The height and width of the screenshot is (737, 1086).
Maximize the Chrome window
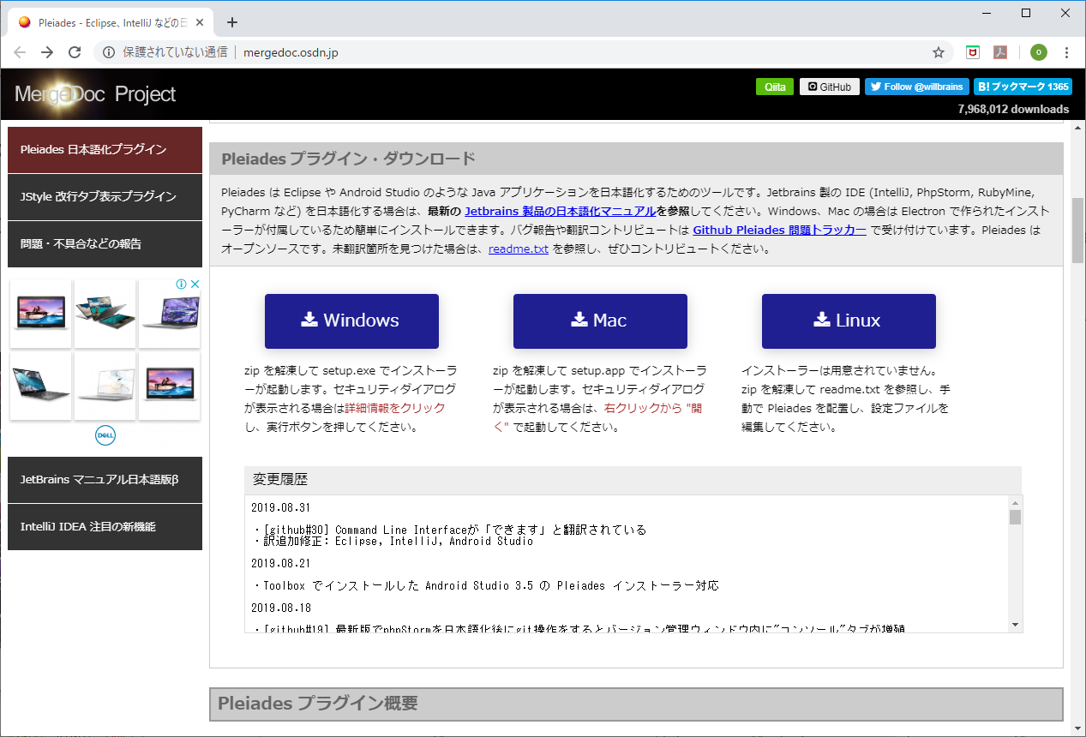tap(1026, 13)
